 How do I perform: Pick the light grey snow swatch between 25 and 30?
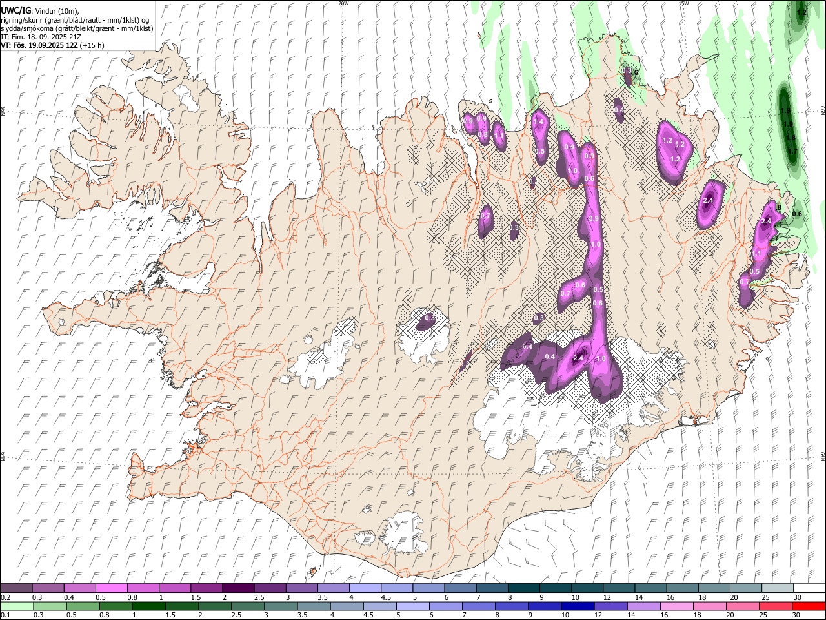click(x=778, y=588)
